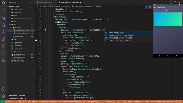183x103 pixels.
Task: Click the remote window status bar icon
Action: (2, 102)
